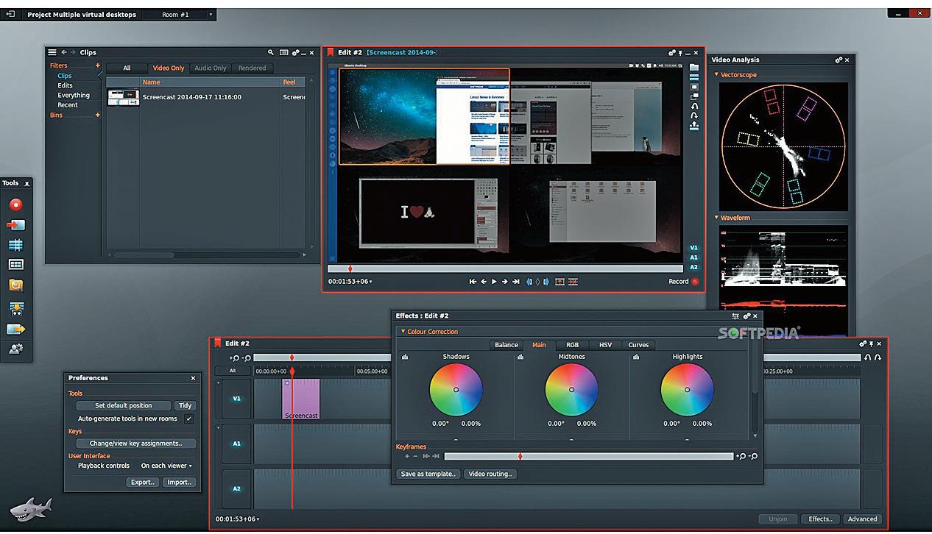Open Playback controls 'On each viewer' dropdown
Screen dimensions: 932x534
point(166,466)
